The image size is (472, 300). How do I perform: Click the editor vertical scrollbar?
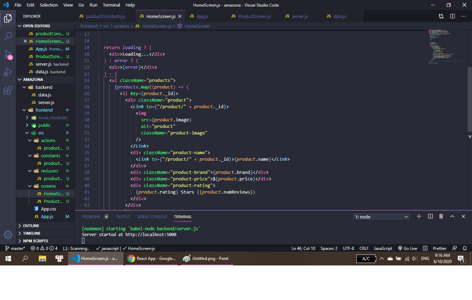pos(470,100)
